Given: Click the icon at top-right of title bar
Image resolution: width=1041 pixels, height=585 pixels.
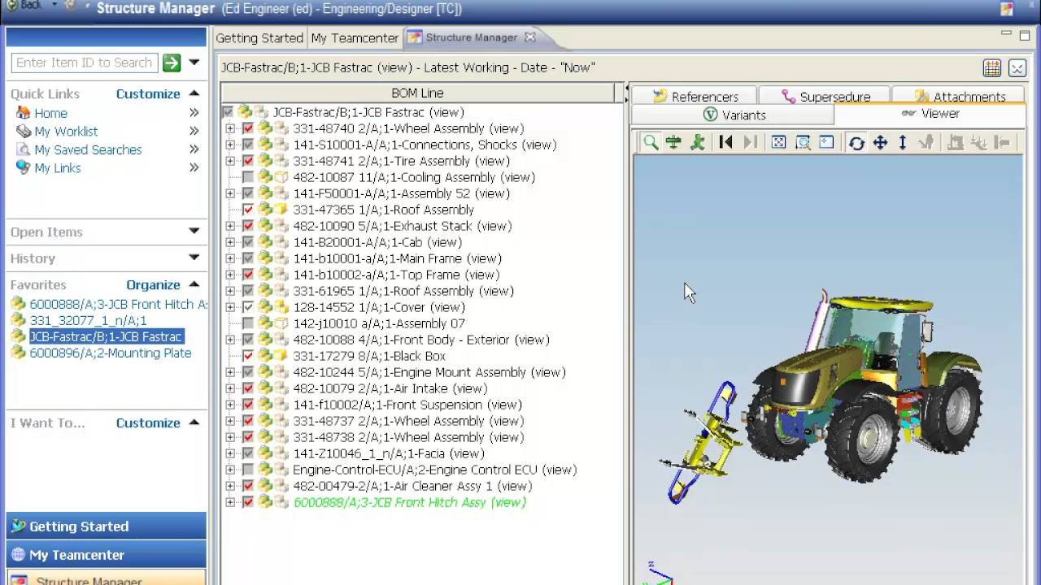Looking at the screenshot, I should tap(1007, 9).
